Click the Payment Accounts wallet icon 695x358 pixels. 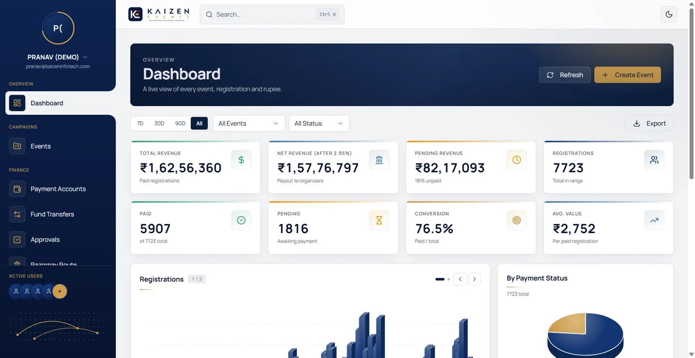click(x=17, y=189)
